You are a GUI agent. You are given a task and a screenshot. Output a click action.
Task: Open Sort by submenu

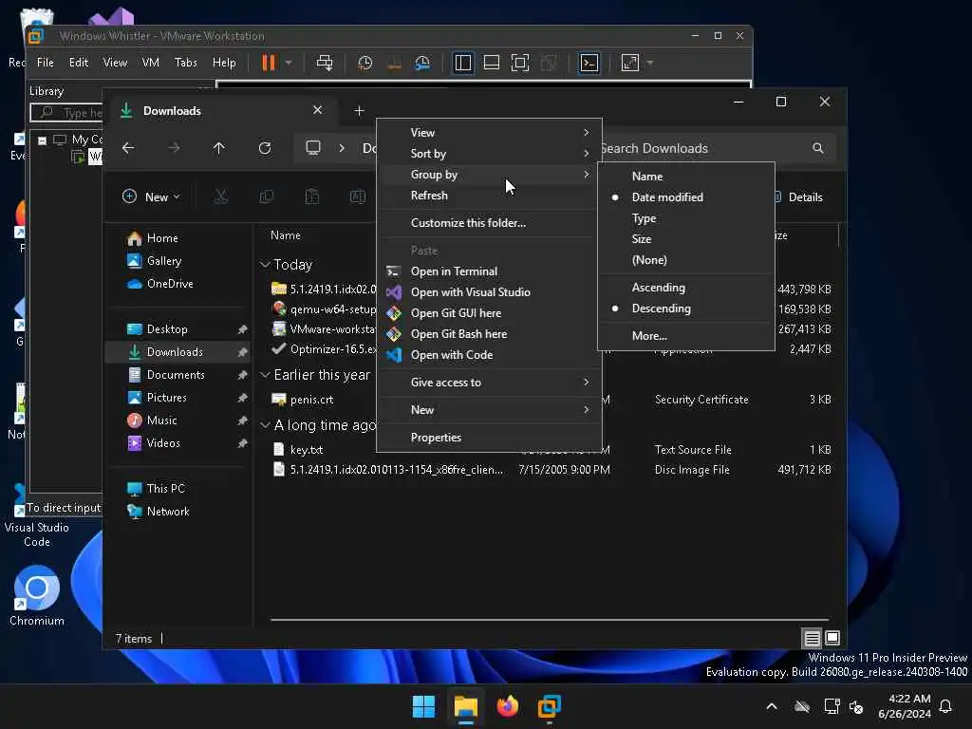489,154
